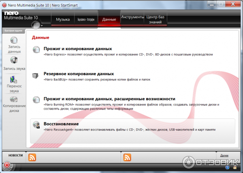Screen dimensions: 243x173
Task: Click the second RSS news feed icon
Action: tap(127, 158)
